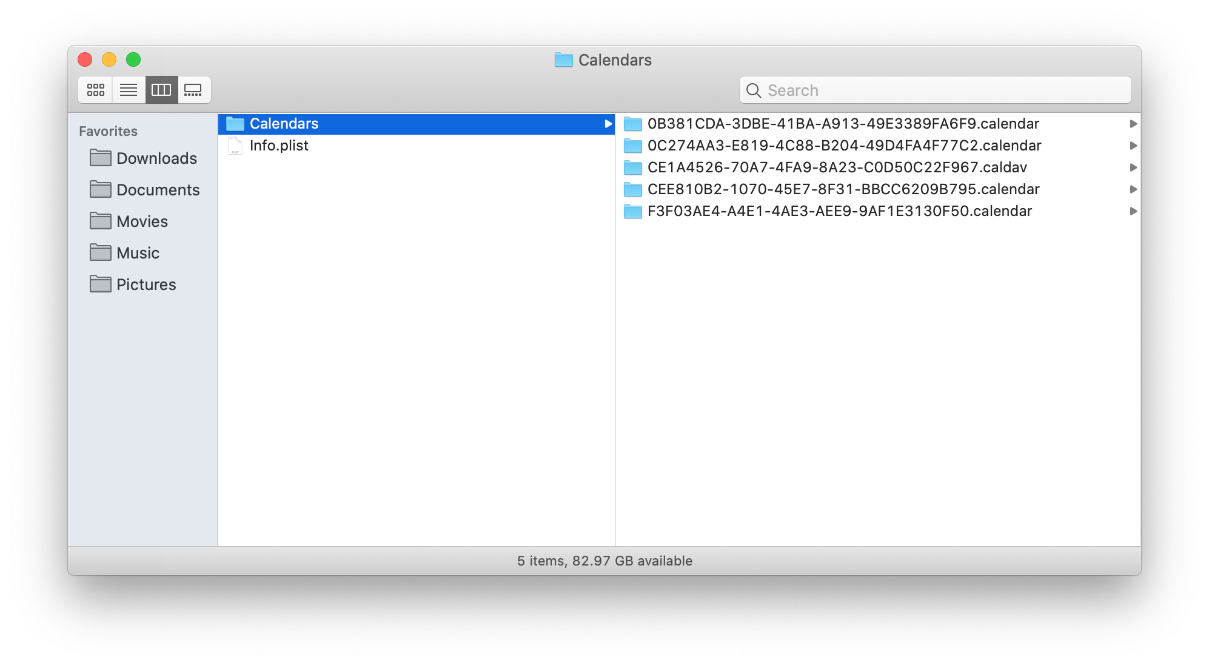Image resolution: width=1209 pixels, height=665 pixels.
Task: Open Documents in the sidebar
Action: tap(143, 190)
